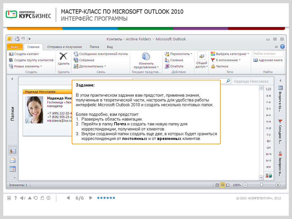The height and width of the screenshot is (219, 292).
Task: Click scrollbar down arrow in contacts list
Action: 261,178
